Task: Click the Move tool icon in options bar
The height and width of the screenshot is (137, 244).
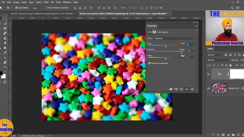Action: pyautogui.click(x=8, y=8)
